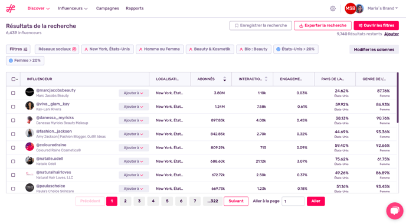Image resolution: width=406 pixels, height=224 pixels.
Task: Open Ajouter à dropdown for @marcjacobsbeauty
Action: click(x=133, y=93)
